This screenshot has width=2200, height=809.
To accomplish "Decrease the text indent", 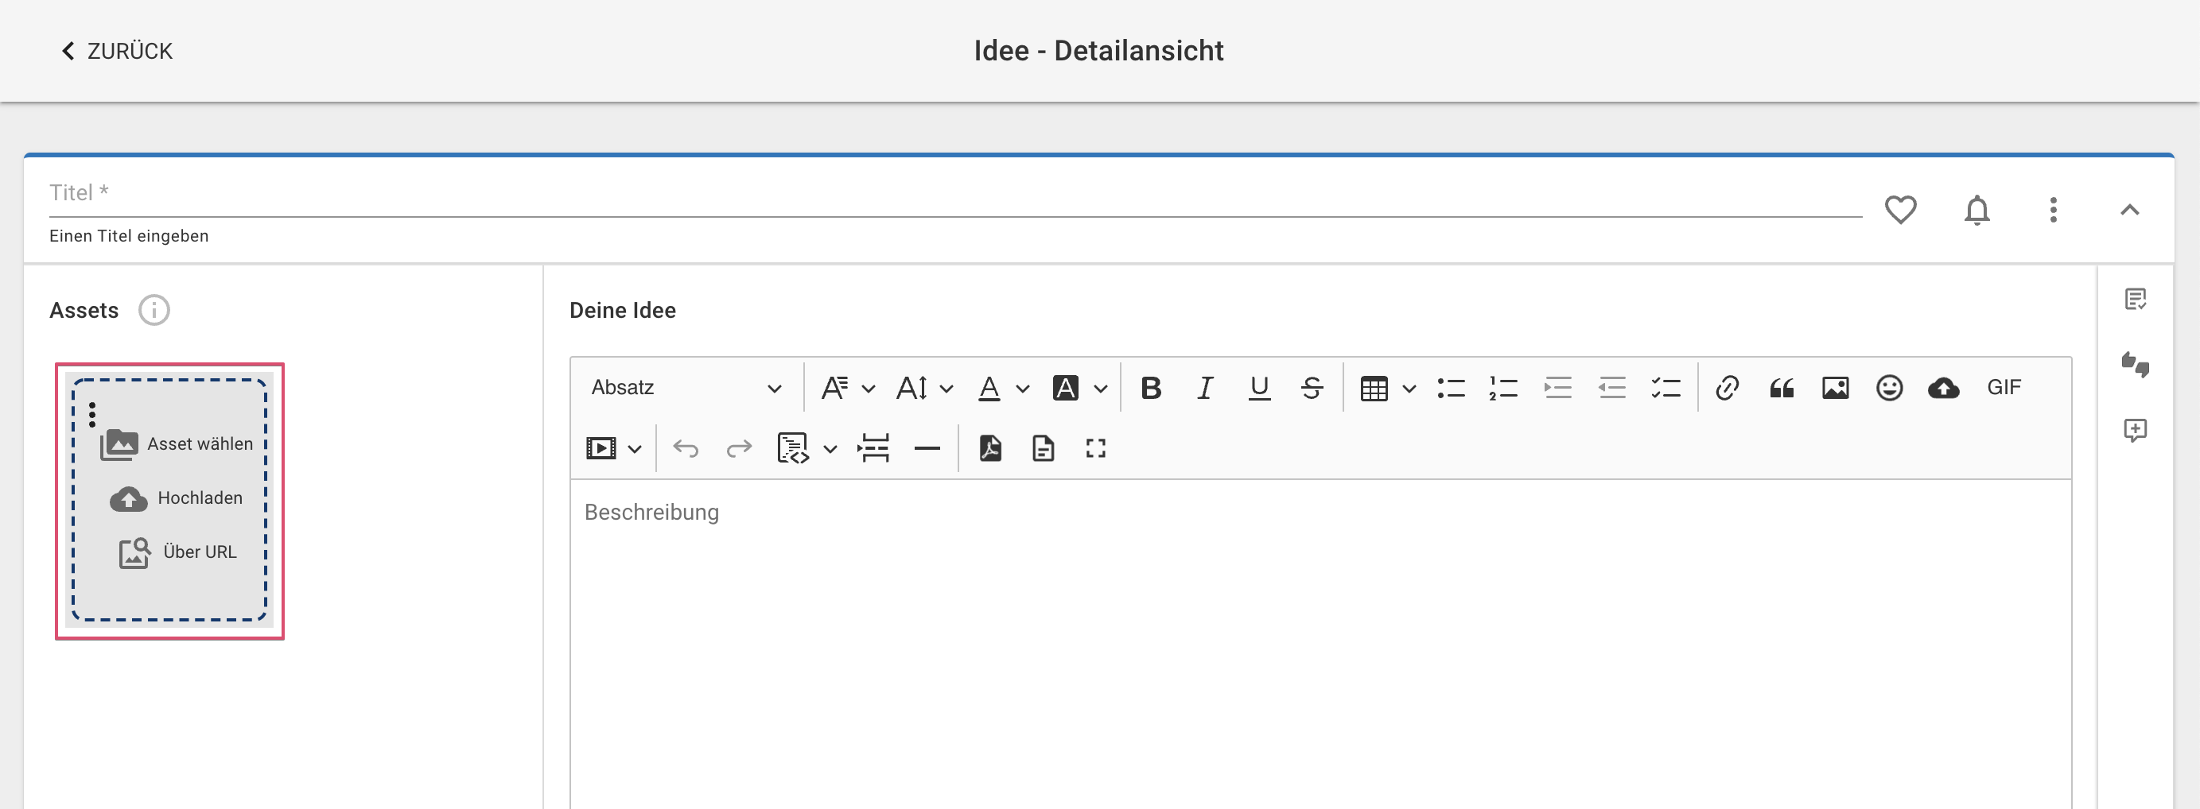I will pyautogui.click(x=1611, y=389).
